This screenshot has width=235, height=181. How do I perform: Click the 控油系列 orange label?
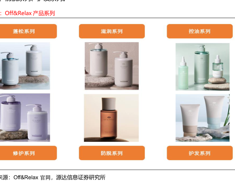pos(200,31)
